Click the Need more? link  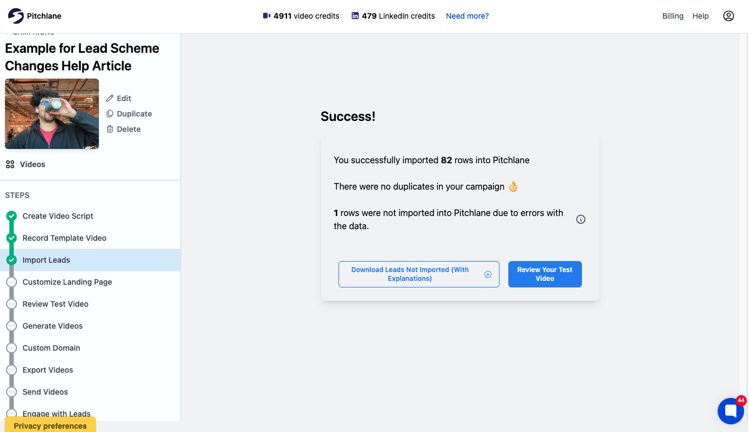pyautogui.click(x=467, y=16)
